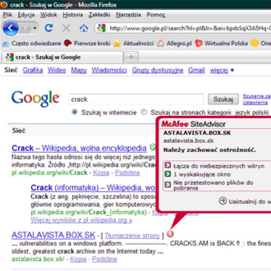Click the green SiteAdvisor checkmark by Wikipedia result
This screenshot has height=271, width=271.
pos(153,147)
